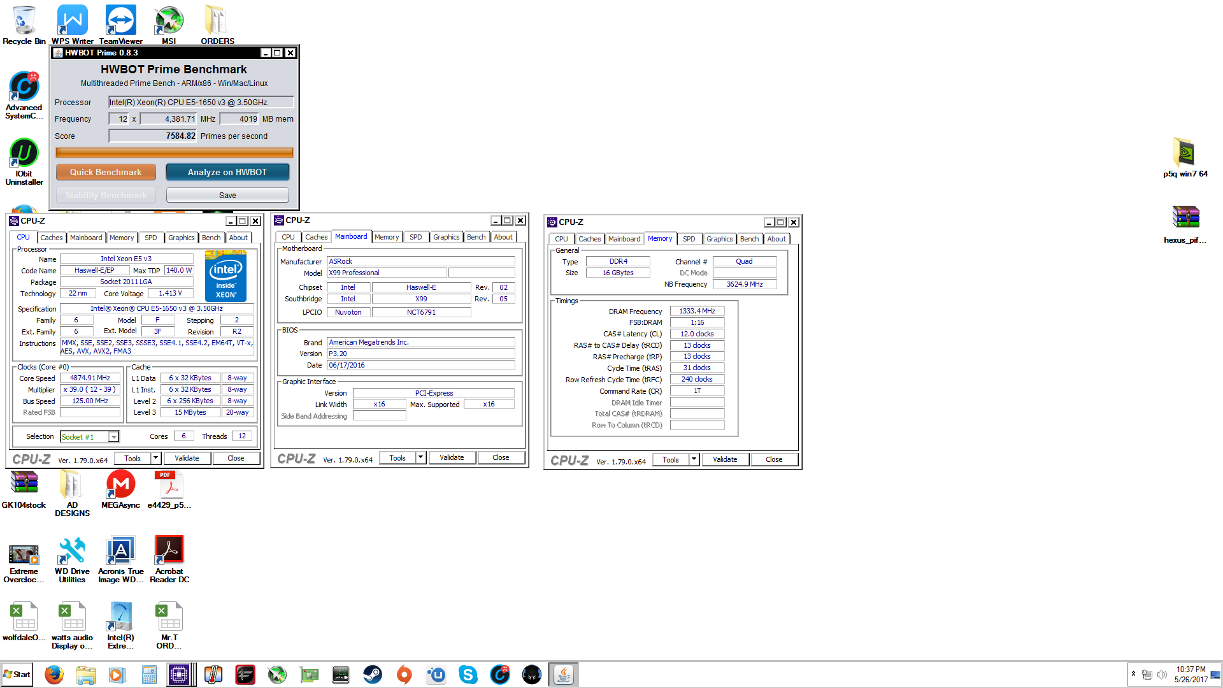Select the watts audio spreadsheet icon
1223x688 pixels.
pos(72,626)
